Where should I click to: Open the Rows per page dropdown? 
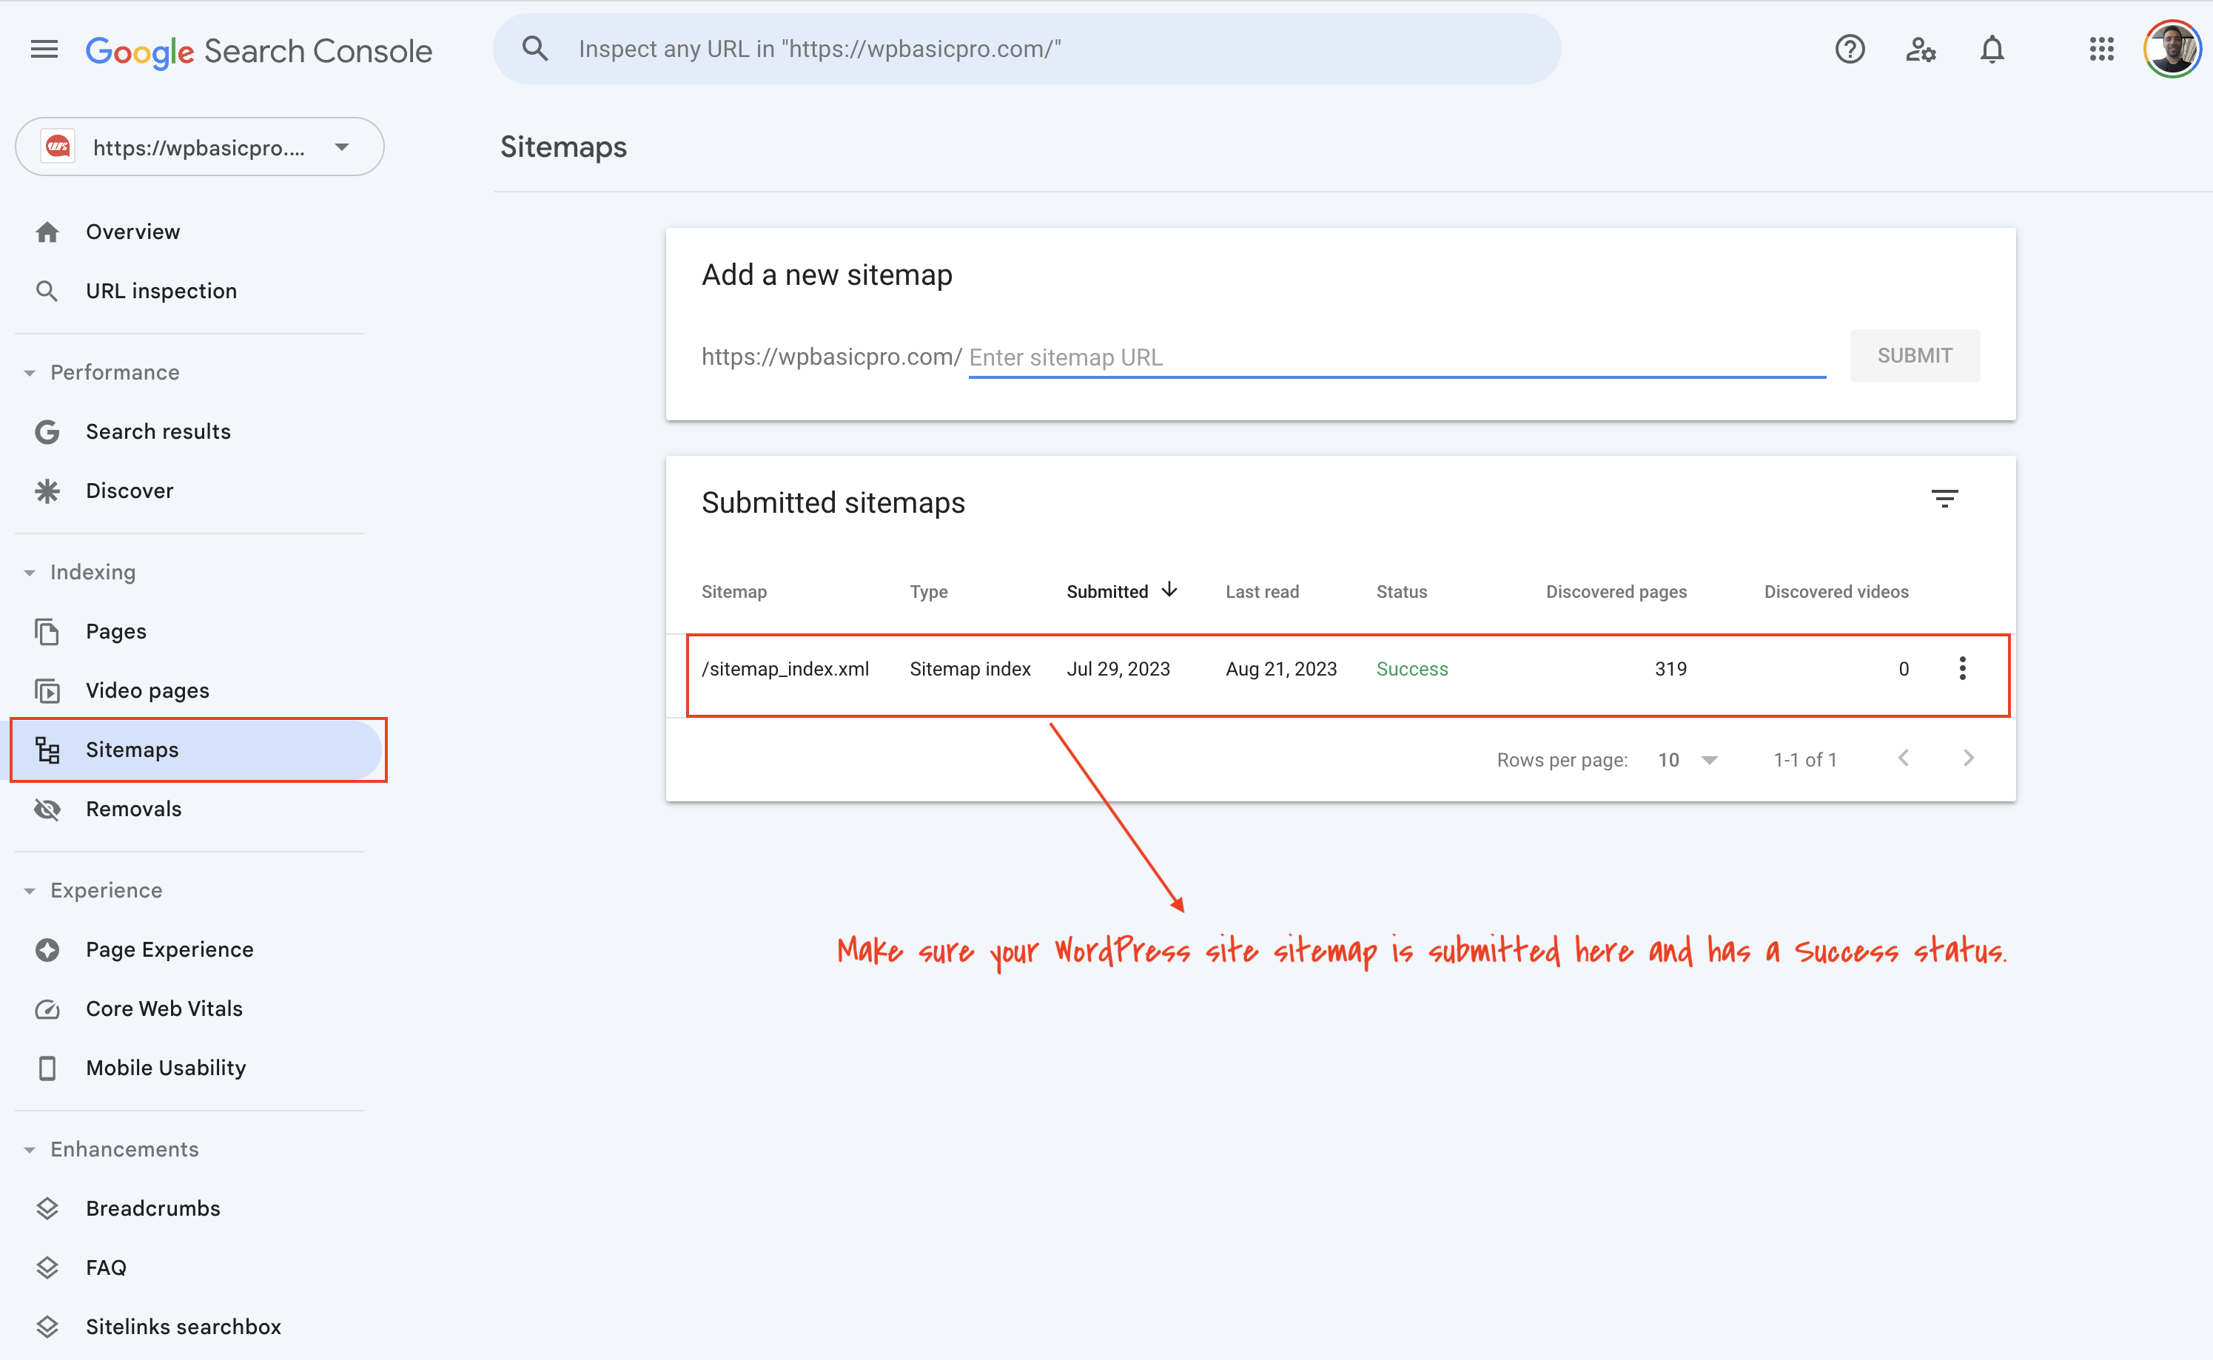point(1688,760)
